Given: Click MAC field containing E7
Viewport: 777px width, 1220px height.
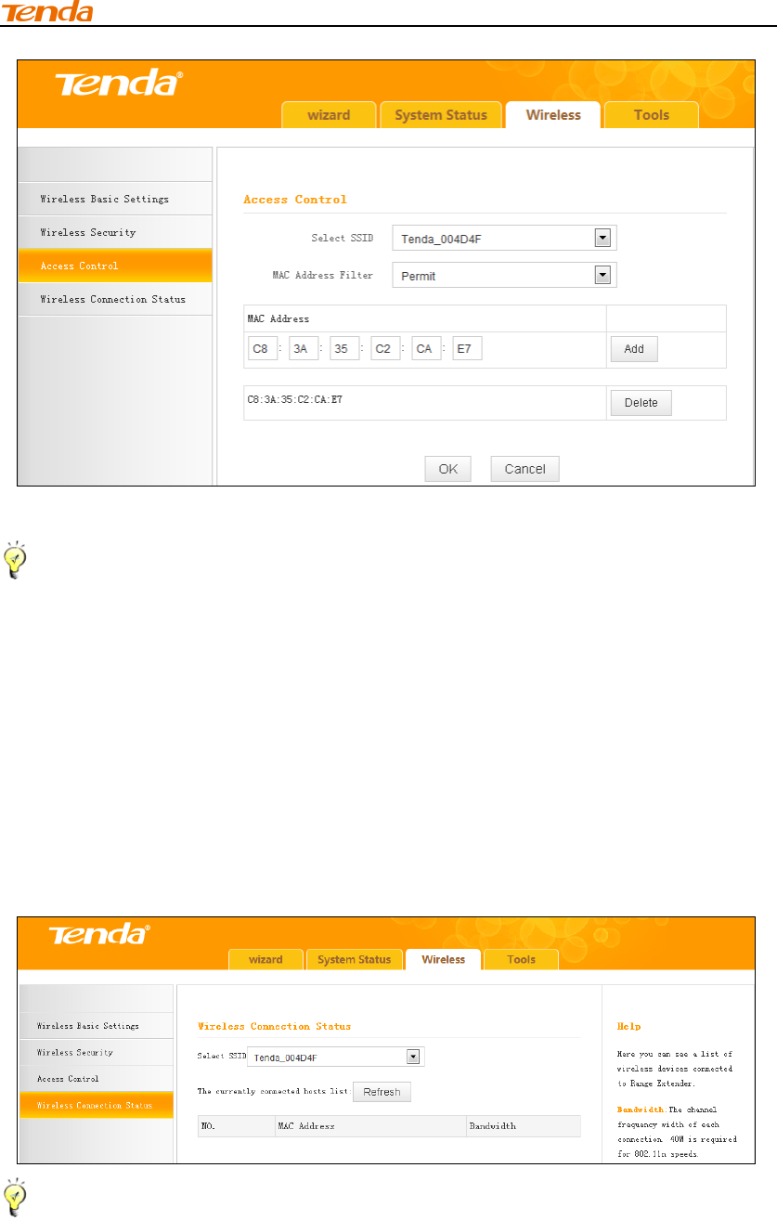Looking at the screenshot, I should click(x=467, y=349).
